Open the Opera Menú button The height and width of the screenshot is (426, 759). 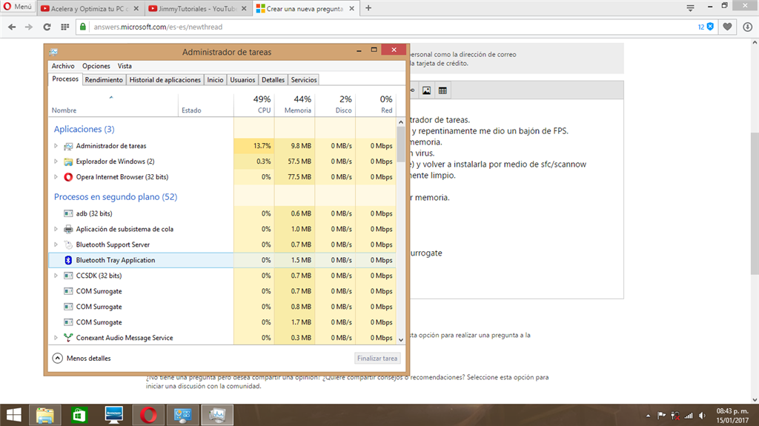tap(18, 7)
